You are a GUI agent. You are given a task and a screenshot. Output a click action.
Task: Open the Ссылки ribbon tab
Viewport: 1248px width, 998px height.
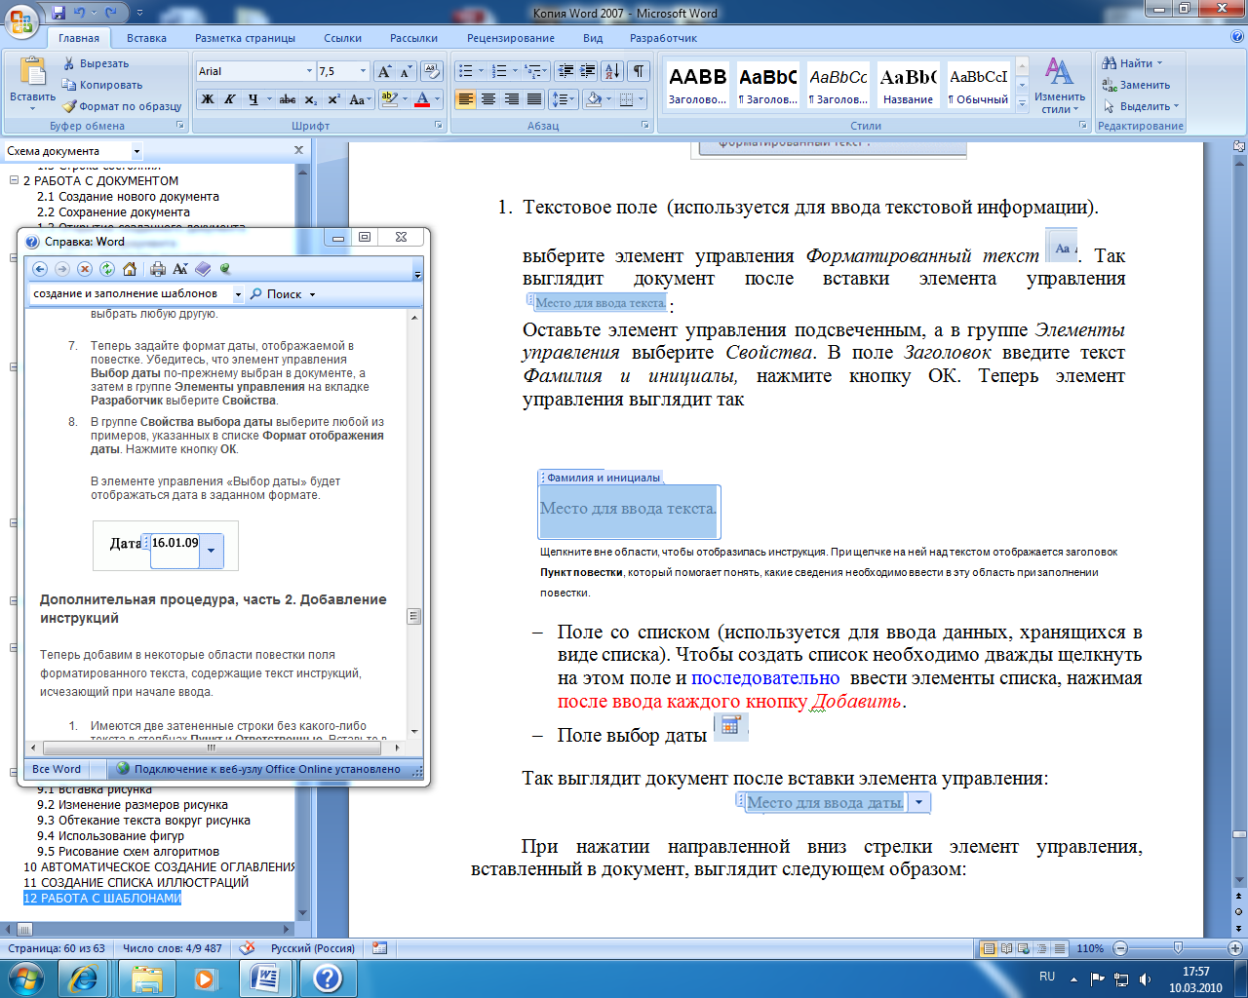coord(343,38)
